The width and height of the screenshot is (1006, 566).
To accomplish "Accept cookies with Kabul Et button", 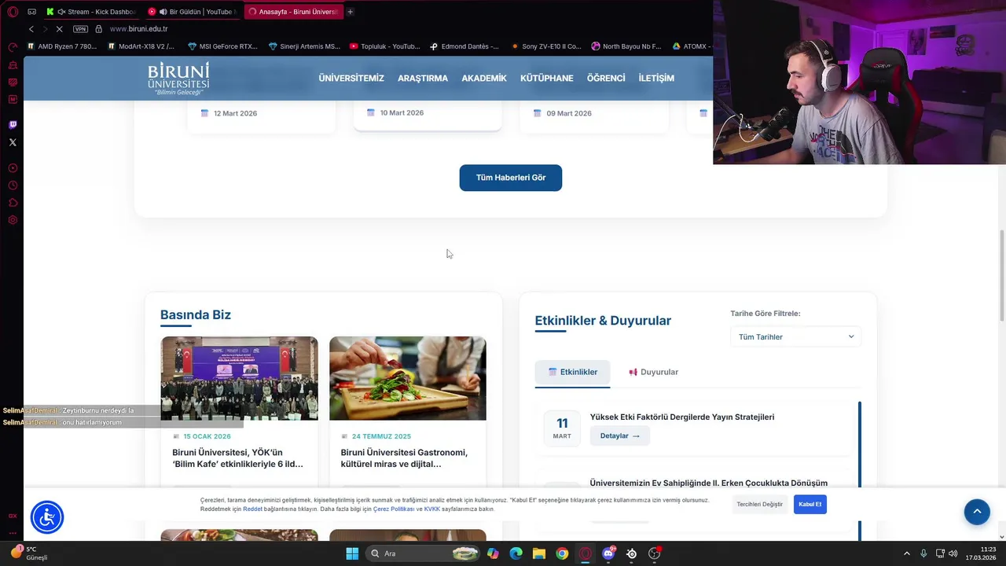I will click(x=810, y=504).
